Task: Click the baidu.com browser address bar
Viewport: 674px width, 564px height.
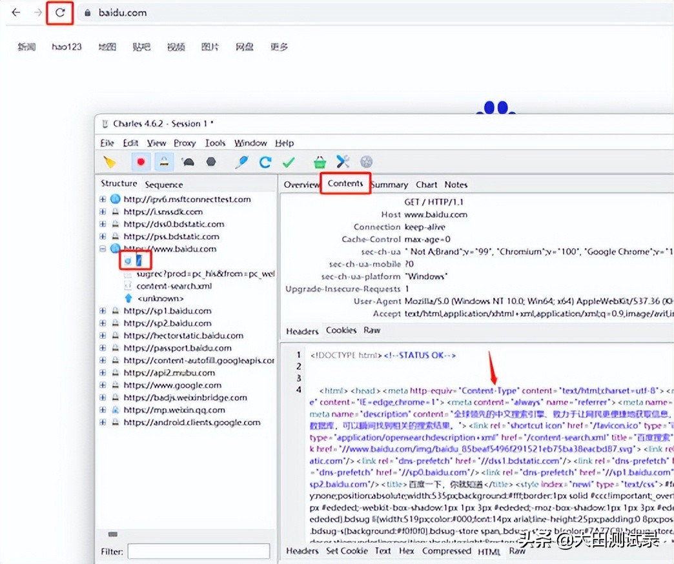Action: coord(375,13)
